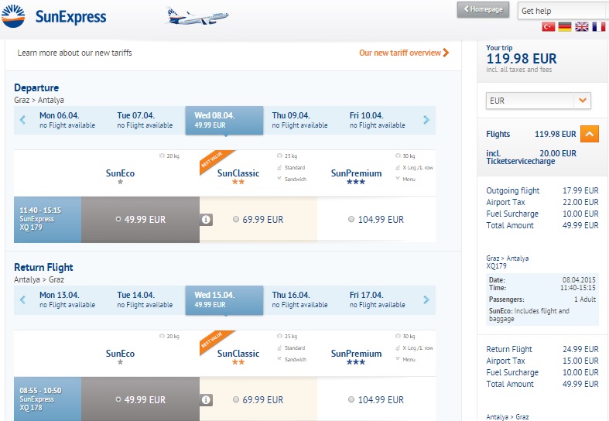The width and height of the screenshot is (609, 421).
Task: Select the UK flag for English
Action: [x=582, y=27]
